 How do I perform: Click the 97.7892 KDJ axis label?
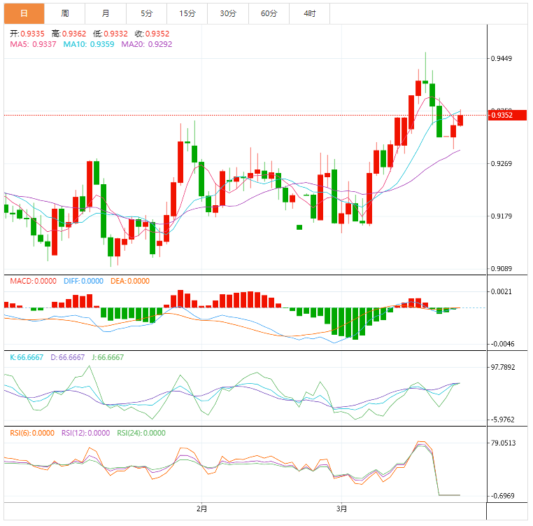coord(503,367)
